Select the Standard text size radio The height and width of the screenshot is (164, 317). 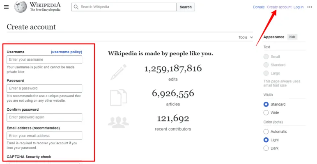point(266,65)
